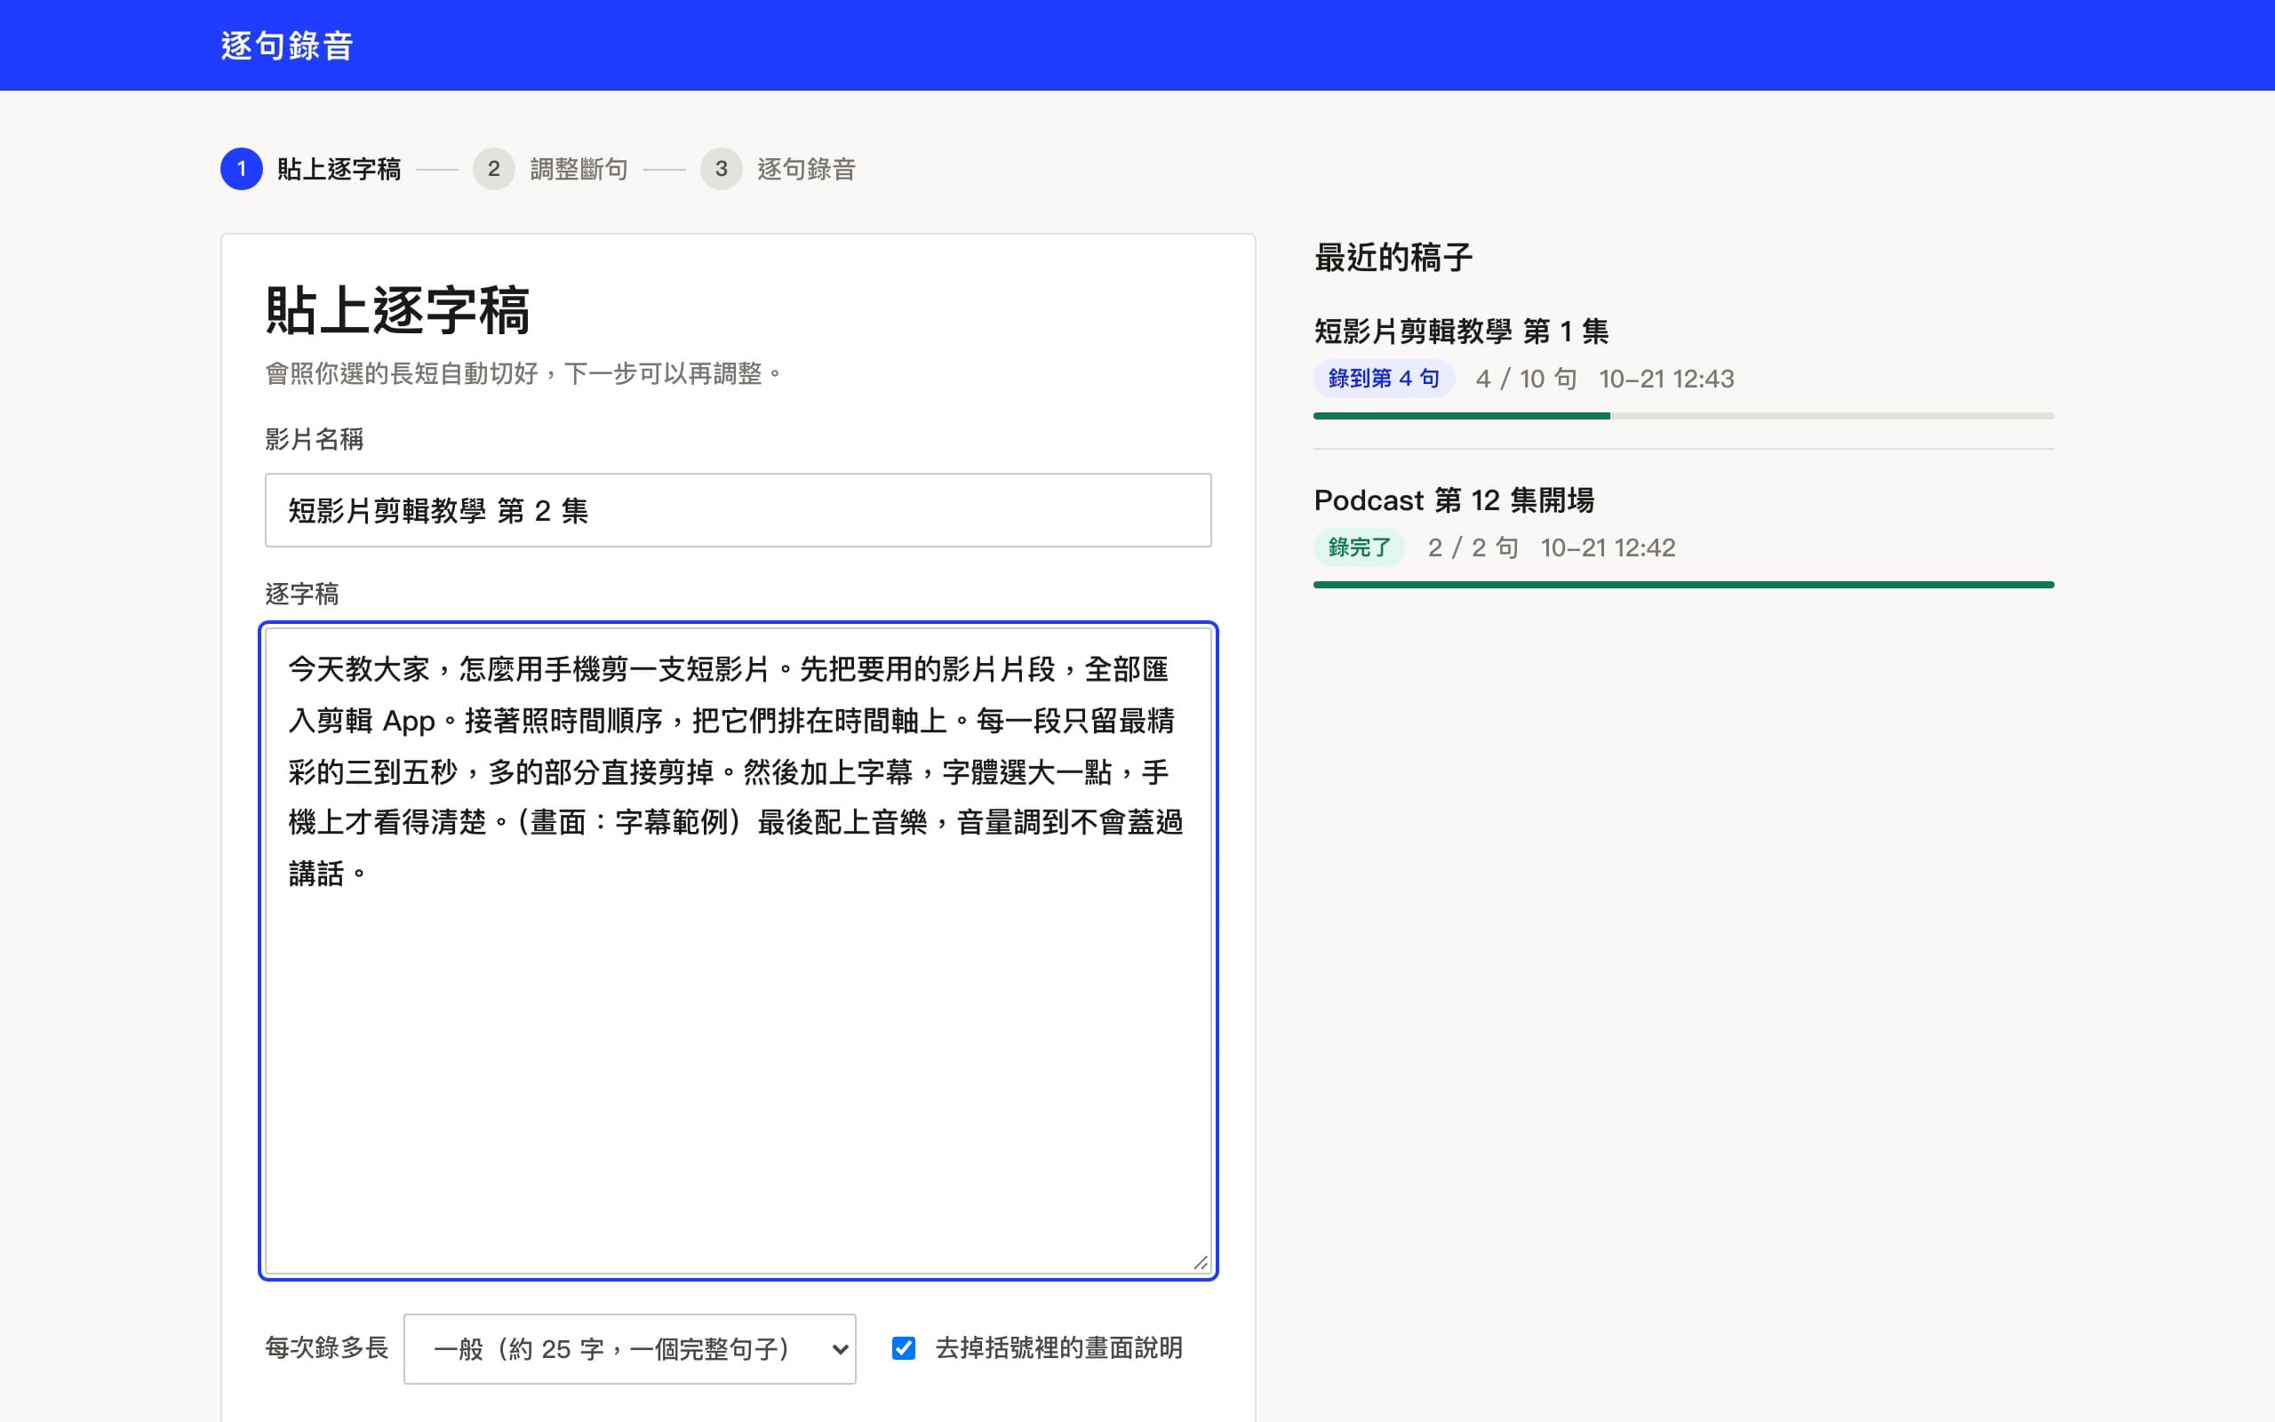The width and height of the screenshot is (2275, 1422).
Task: Click the 錄完了 status badge
Action: pos(1359,547)
